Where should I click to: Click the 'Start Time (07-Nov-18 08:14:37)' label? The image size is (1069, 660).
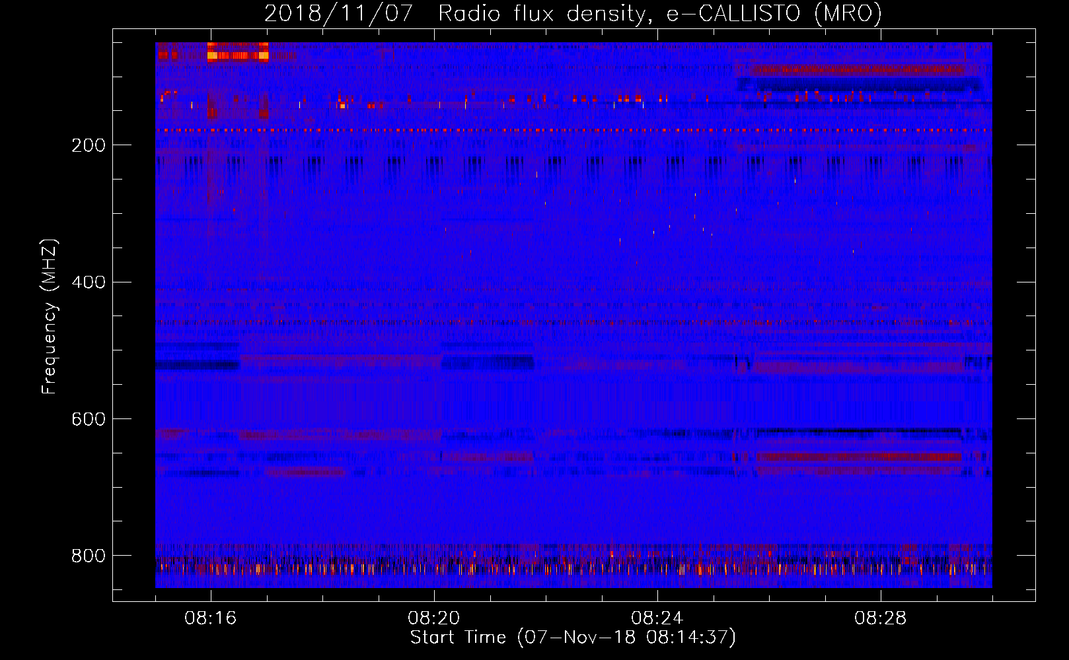[573, 638]
